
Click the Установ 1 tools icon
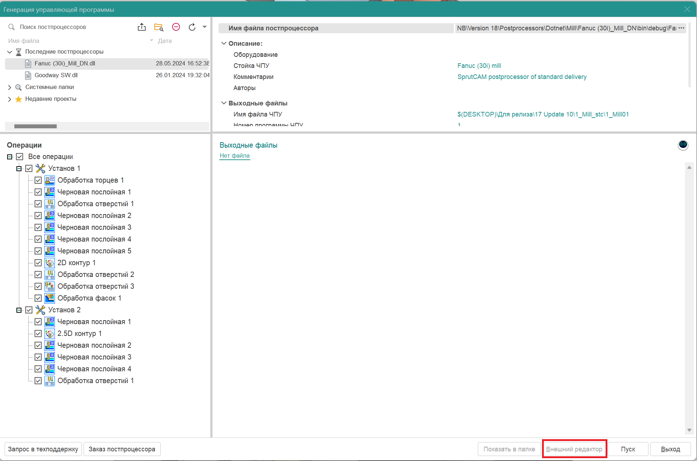click(x=40, y=168)
